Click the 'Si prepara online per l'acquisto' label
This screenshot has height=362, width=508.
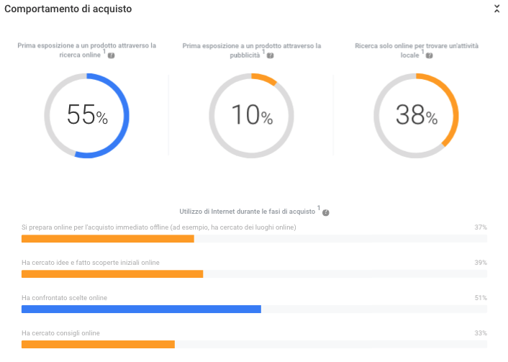coord(158,227)
